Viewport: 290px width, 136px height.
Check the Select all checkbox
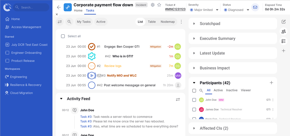pos(63,36)
